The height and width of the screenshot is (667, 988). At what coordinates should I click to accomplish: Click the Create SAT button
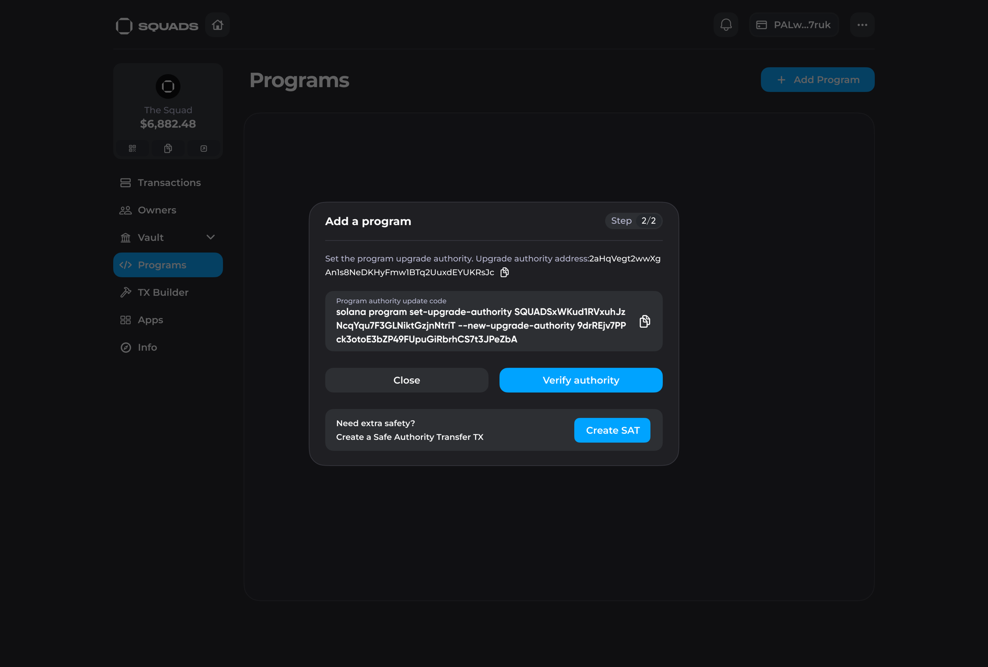pyautogui.click(x=612, y=430)
